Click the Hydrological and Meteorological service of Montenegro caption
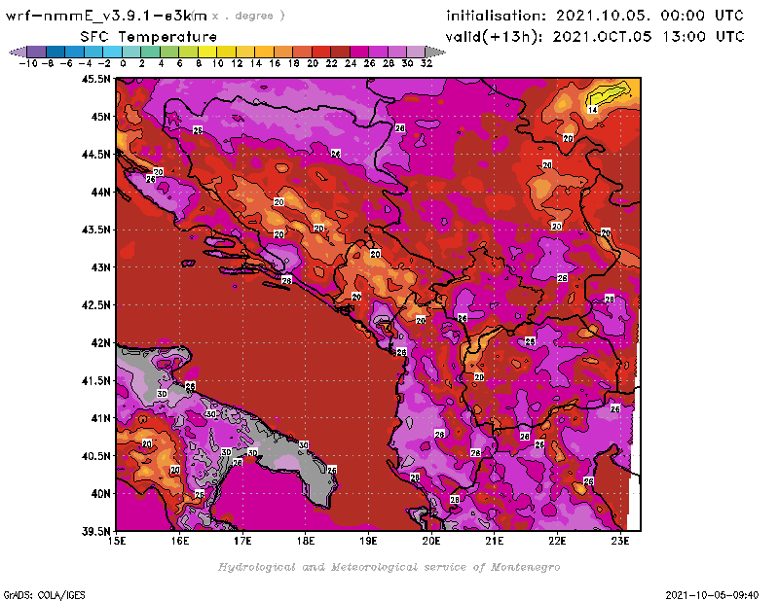Screen dimensions: 779x601 pos(389,567)
